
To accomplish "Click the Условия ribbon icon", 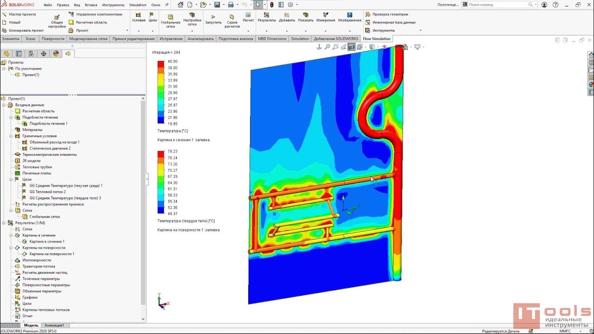I will (x=138, y=18).
